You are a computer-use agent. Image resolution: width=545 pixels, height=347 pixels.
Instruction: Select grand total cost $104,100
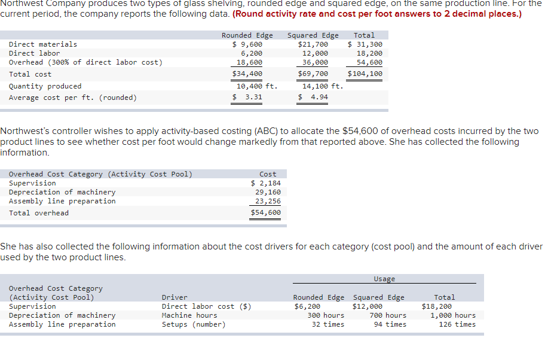365,74
